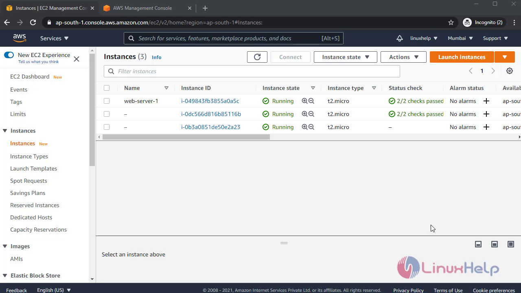Viewport: 521px width, 293px height.
Task: Open English (US) language selector
Action: [x=54, y=290]
